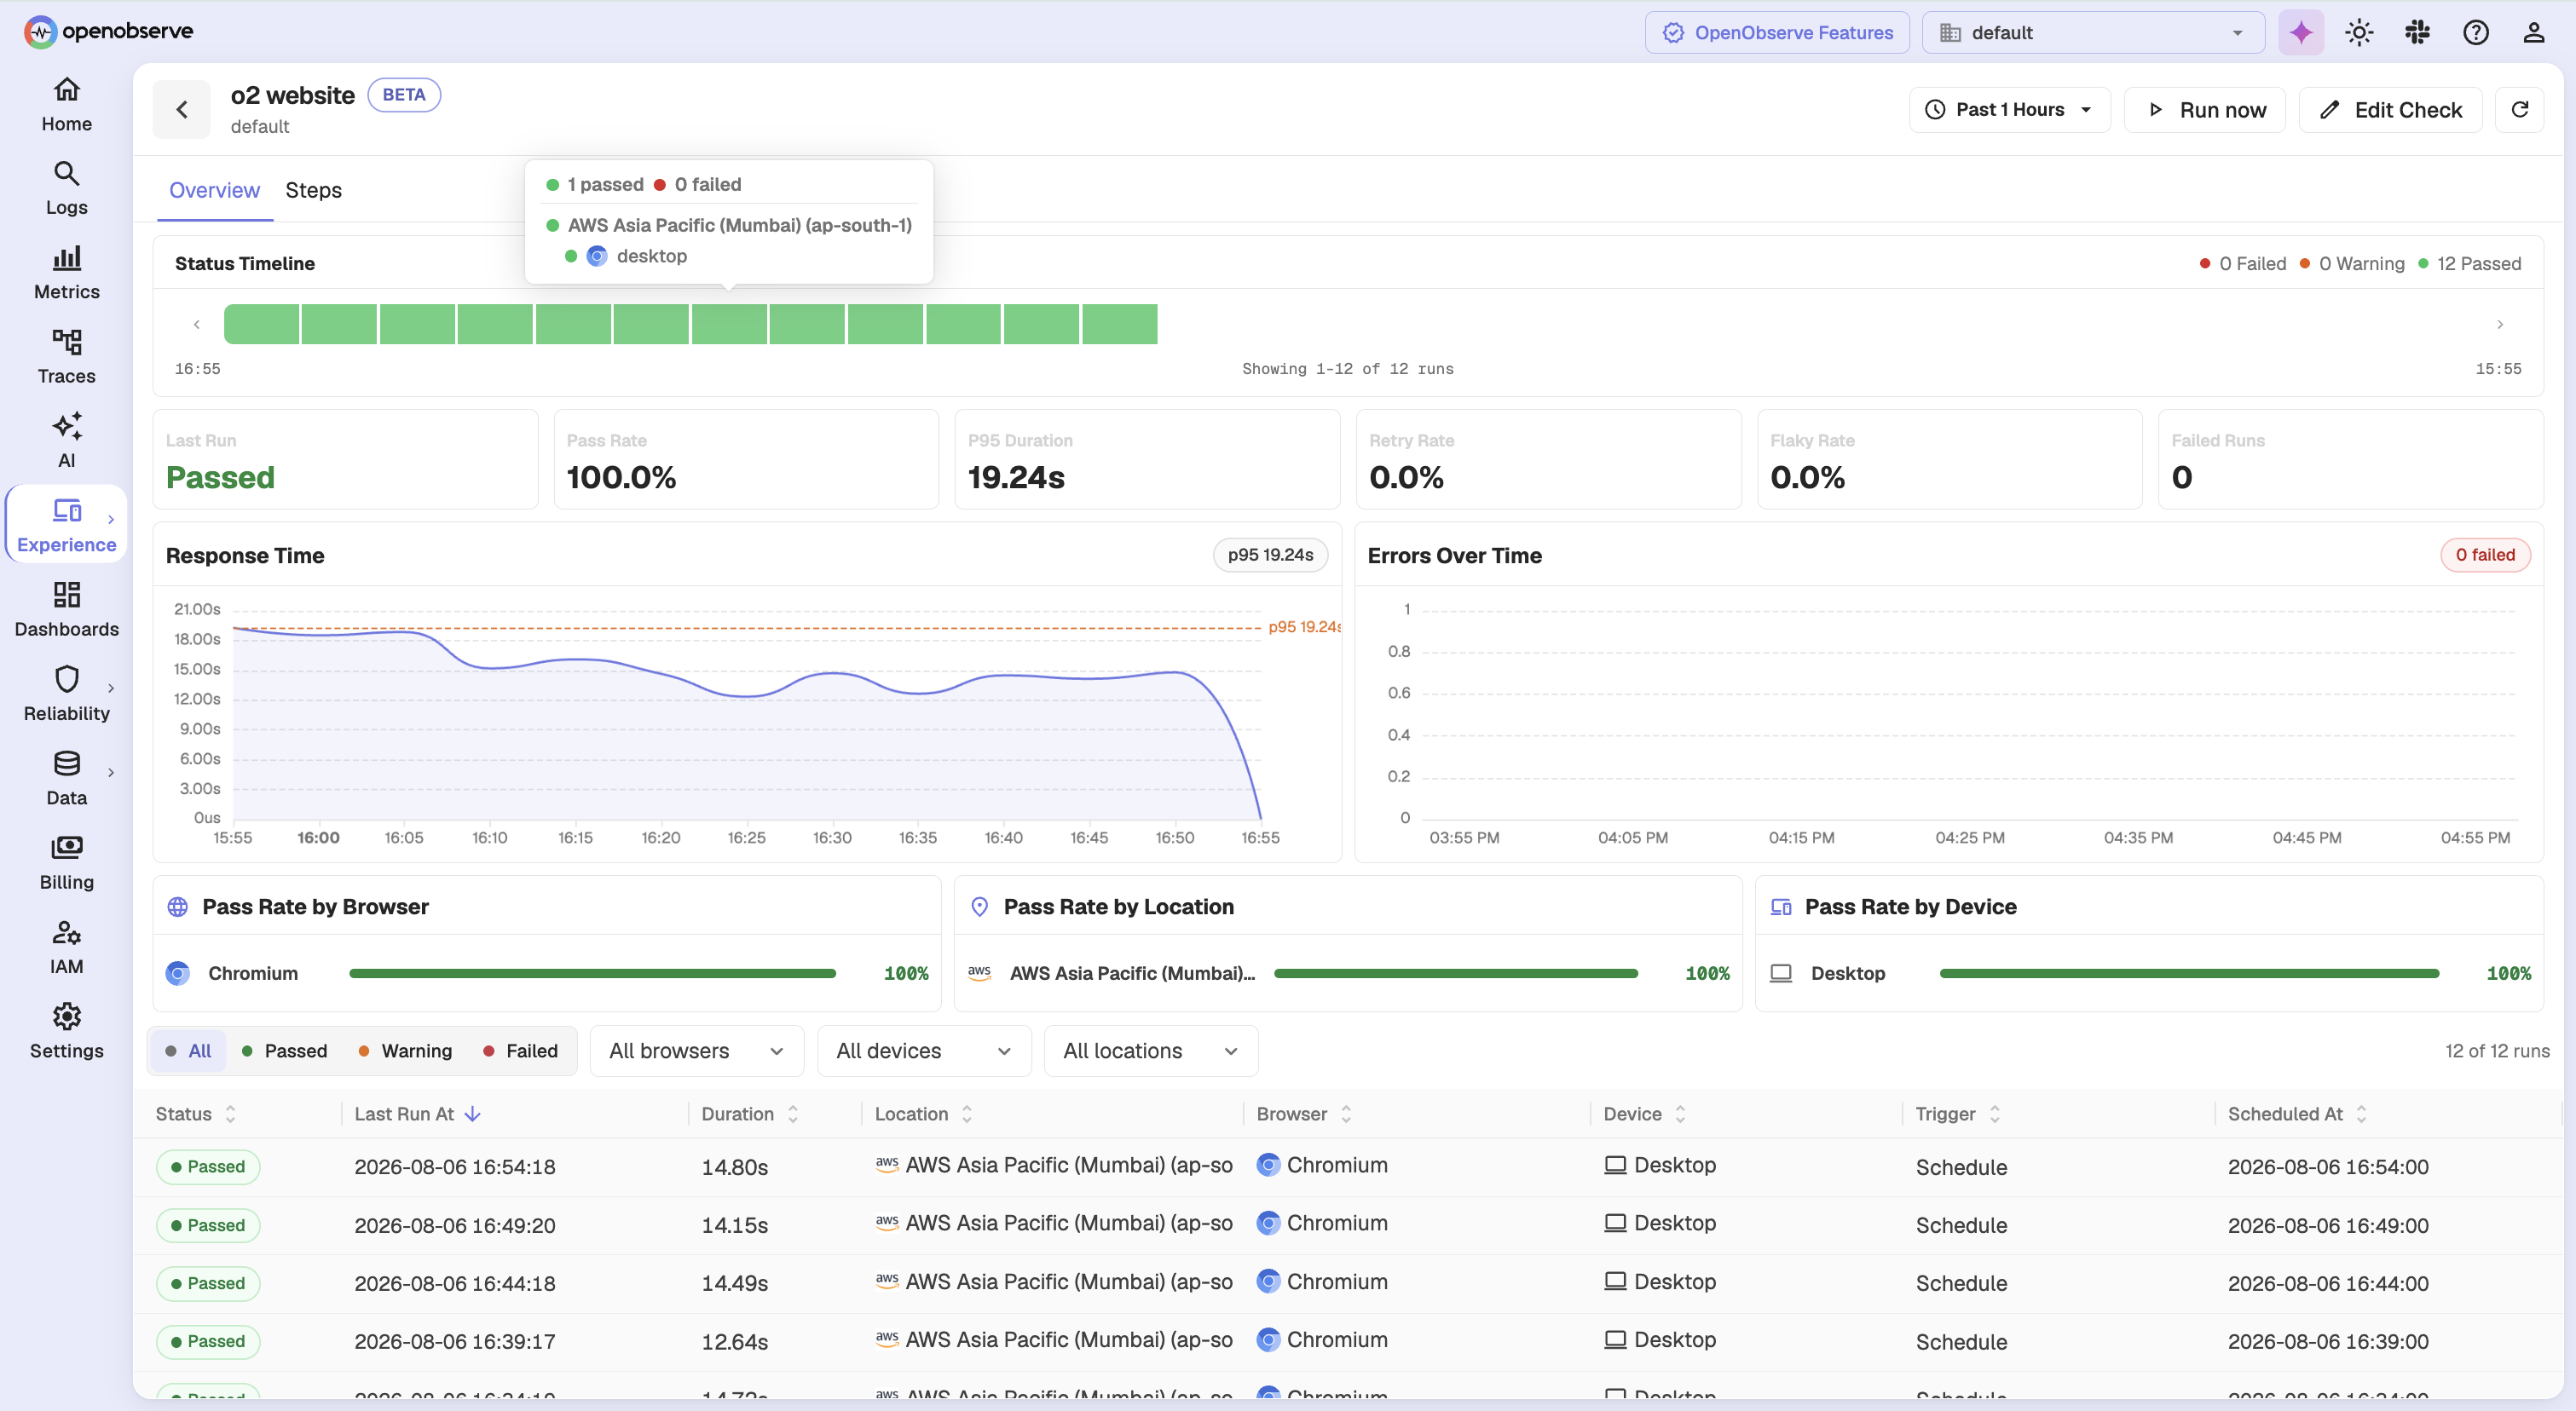The image size is (2576, 1411).
Task: Select the last green run block in timeline
Action: [x=1120, y=324]
